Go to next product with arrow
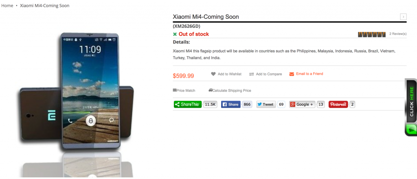Image resolution: width=417 pixels, height=179 pixels. point(403,17)
